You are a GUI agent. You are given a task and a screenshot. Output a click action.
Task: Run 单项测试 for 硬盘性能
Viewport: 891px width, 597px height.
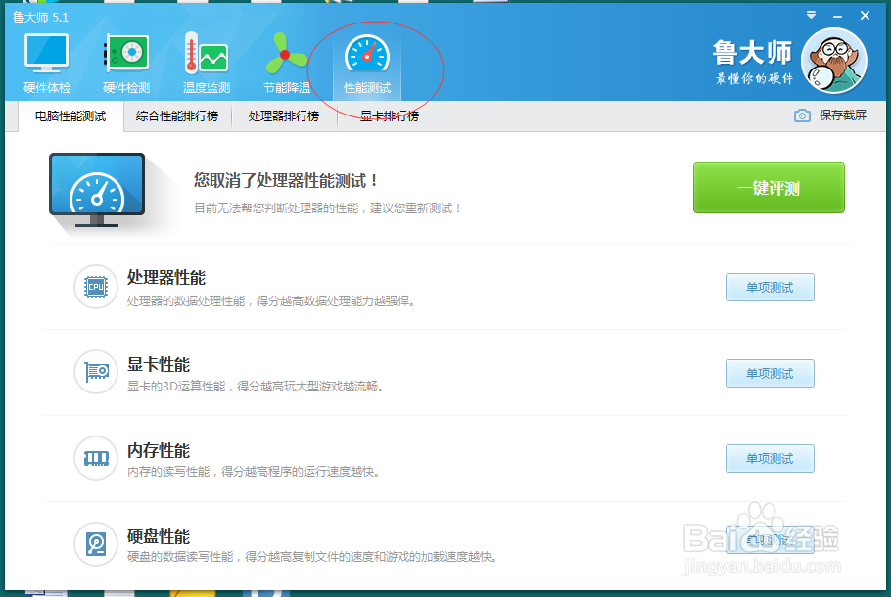(770, 540)
